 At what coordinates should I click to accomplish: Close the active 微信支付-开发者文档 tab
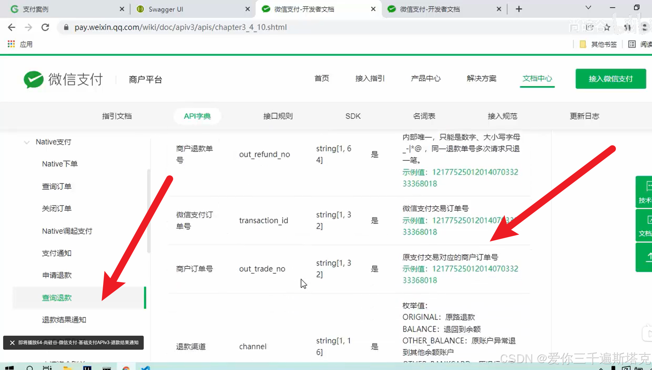pos(373,9)
